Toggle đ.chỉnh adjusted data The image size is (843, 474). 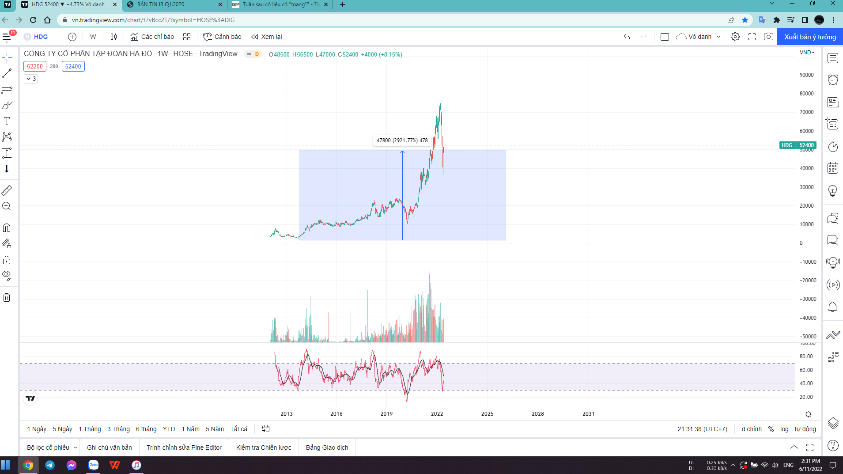(752, 429)
